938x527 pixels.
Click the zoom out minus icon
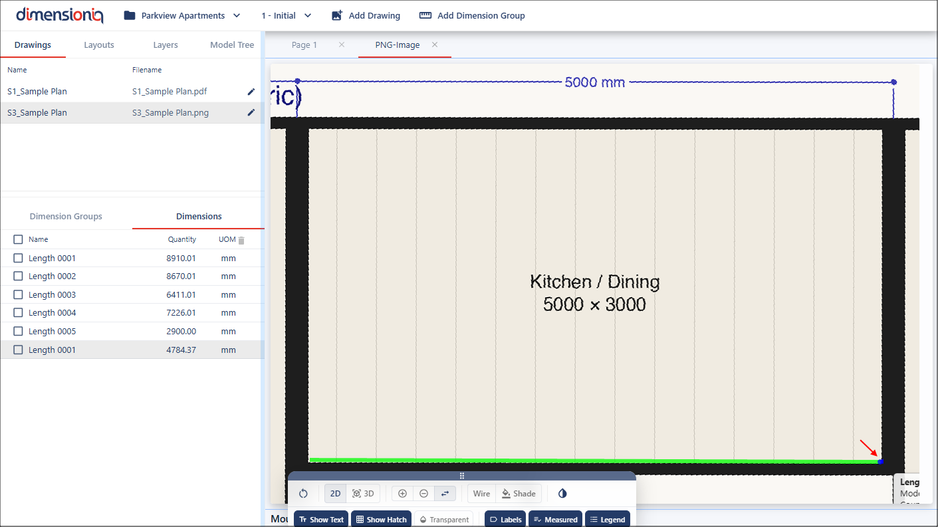click(423, 494)
